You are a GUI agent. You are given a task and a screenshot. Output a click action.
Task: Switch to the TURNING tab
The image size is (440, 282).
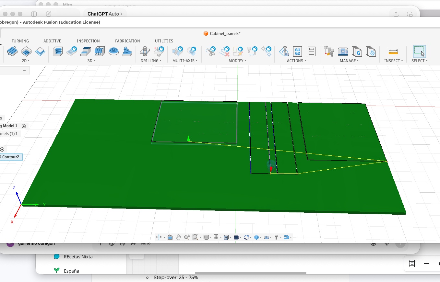(x=20, y=41)
